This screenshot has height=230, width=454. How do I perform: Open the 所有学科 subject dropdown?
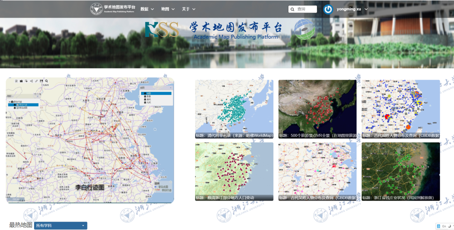tap(61, 226)
